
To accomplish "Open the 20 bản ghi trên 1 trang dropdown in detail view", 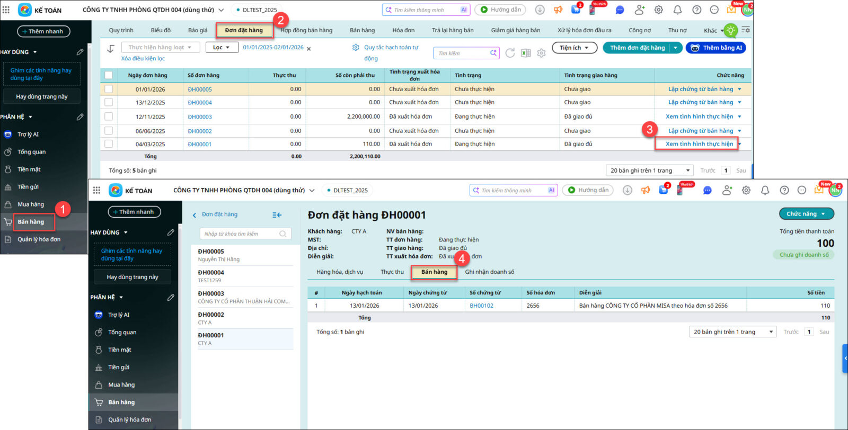I will [x=732, y=332].
